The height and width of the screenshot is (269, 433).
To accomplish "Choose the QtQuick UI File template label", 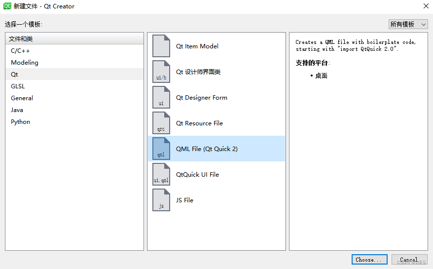I will 197,175.
